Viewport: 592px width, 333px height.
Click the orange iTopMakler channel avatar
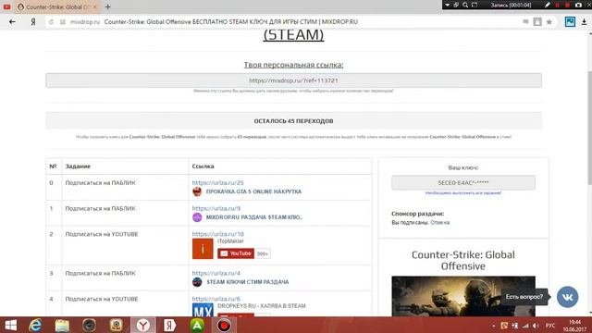click(x=203, y=249)
